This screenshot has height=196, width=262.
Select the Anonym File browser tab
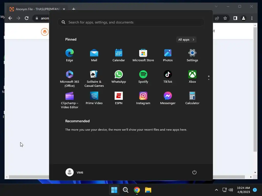coord(37,9)
